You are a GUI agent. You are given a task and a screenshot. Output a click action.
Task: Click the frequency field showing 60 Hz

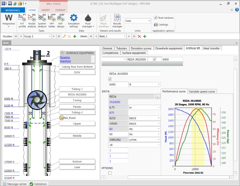point(118,134)
